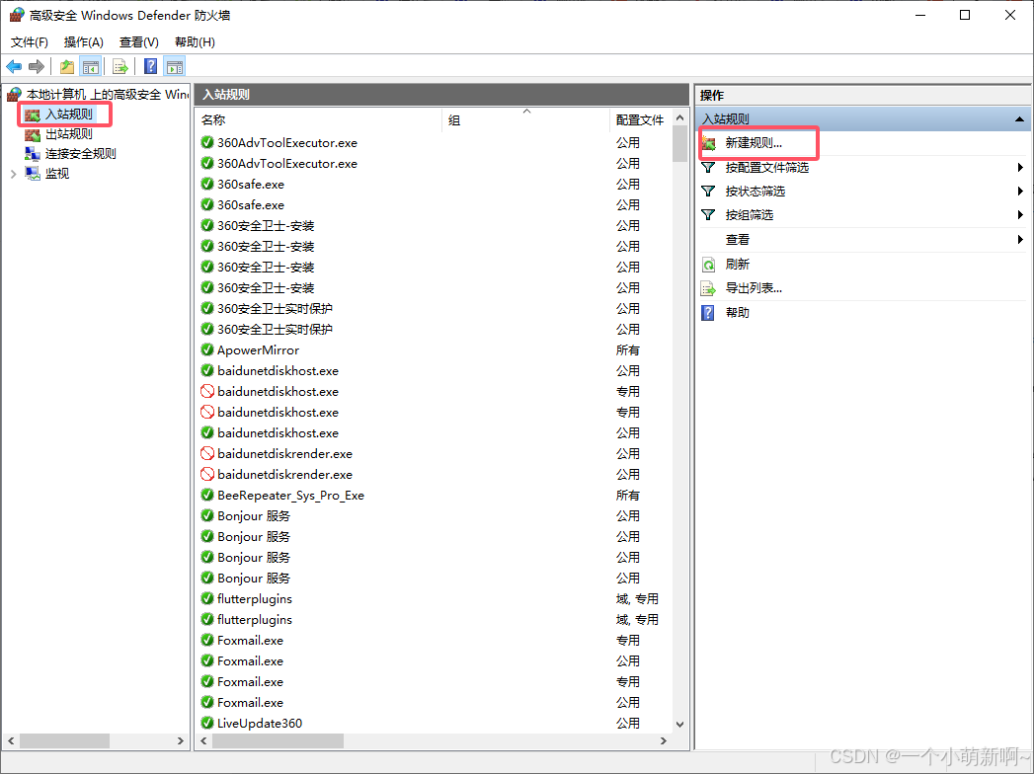Click the icon of 连接安全规则 tree node
This screenshot has height=774, width=1034.
(x=33, y=154)
